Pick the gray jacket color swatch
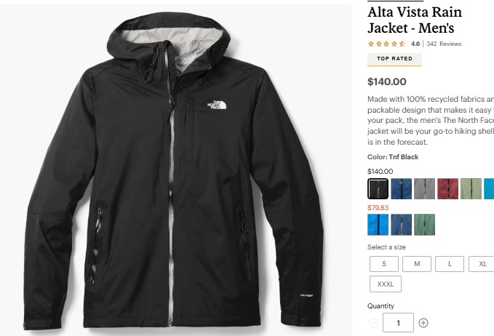 [x=424, y=188]
